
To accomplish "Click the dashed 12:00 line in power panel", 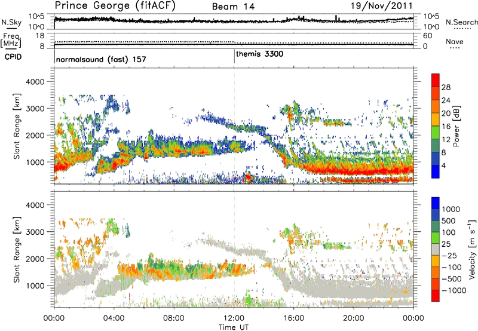I will [x=234, y=126].
